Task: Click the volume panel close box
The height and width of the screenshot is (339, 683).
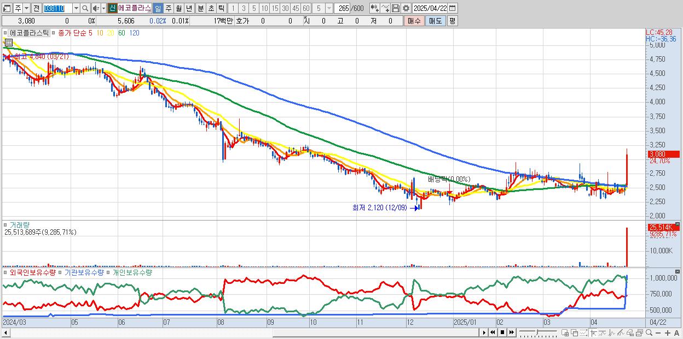Action: (678, 224)
